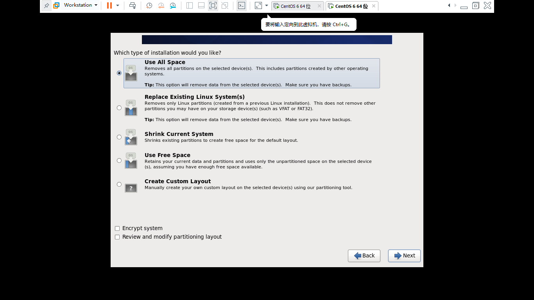Open the virtual machine console terminal
This screenshot has width=534, height=300.
click(x=241, y=5)
